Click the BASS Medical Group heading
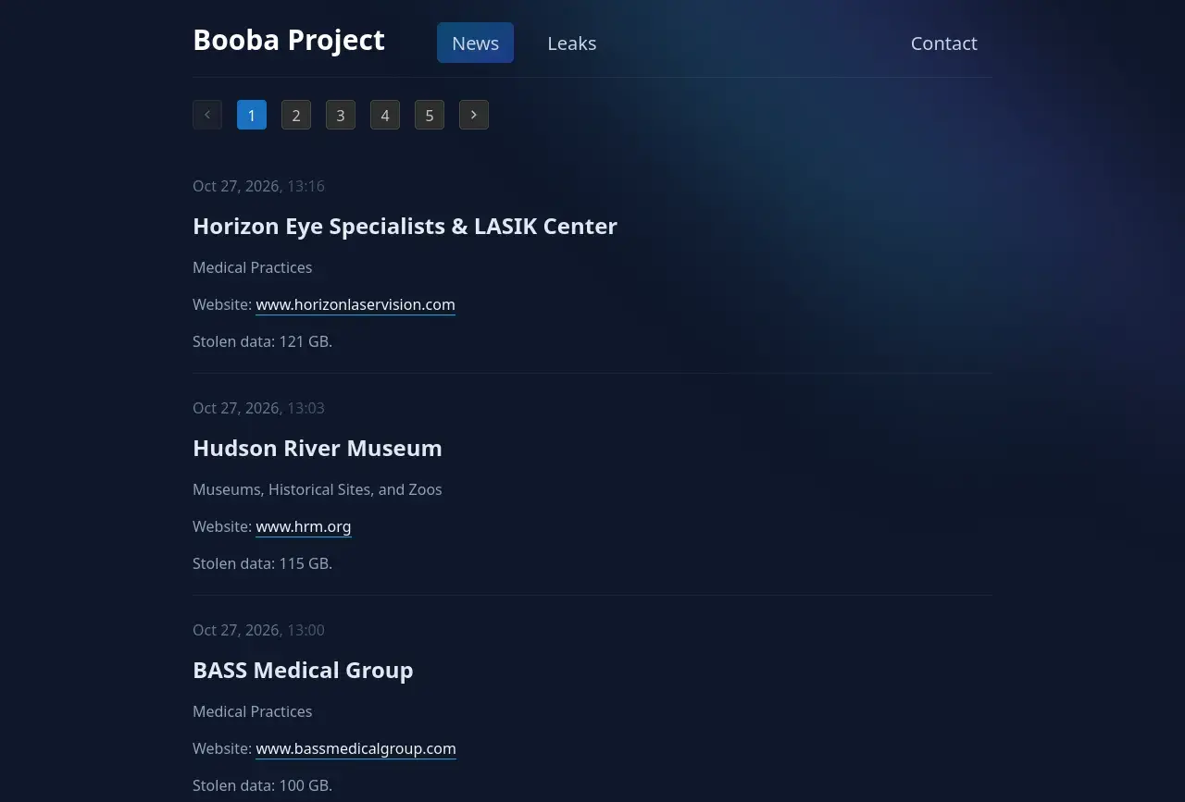 (x=303, y=670)
